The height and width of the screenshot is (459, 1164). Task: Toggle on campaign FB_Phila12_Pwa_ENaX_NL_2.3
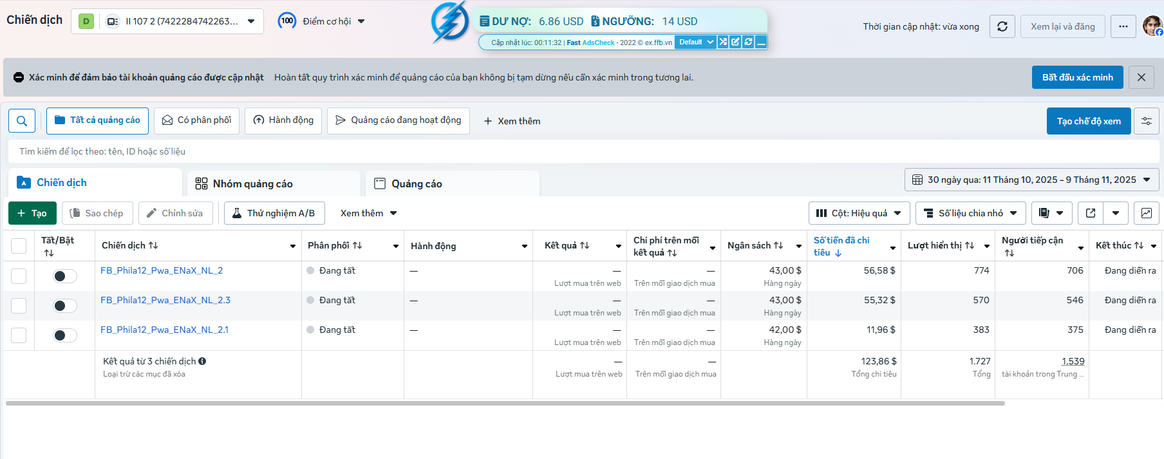point(65,306)
